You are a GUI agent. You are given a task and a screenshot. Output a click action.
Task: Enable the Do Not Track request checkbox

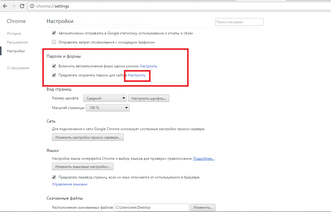coord(54,42)
